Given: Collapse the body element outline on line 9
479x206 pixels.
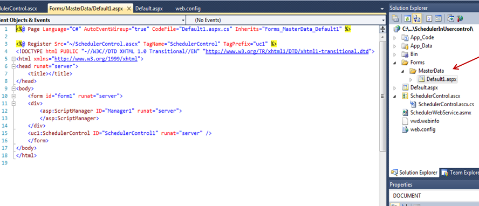Looking at the screenshot, I should [13, 88].
